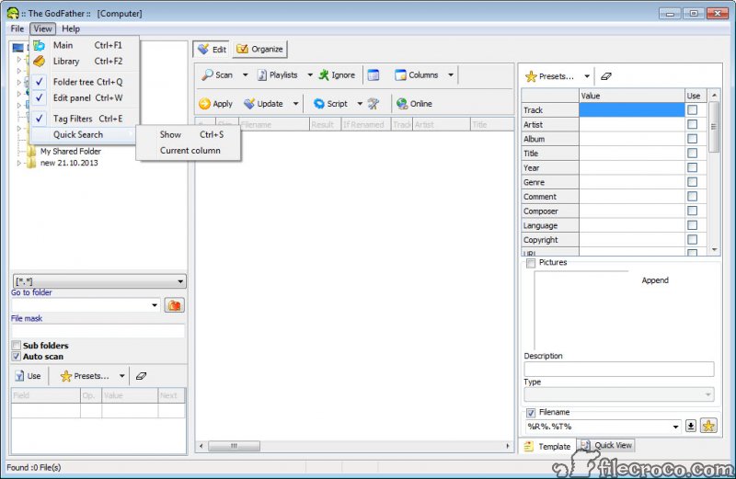The width and height of the screenshot is (736, 479).
Task: Enable the Sub folders checkbox
Action: coord(17,346)
